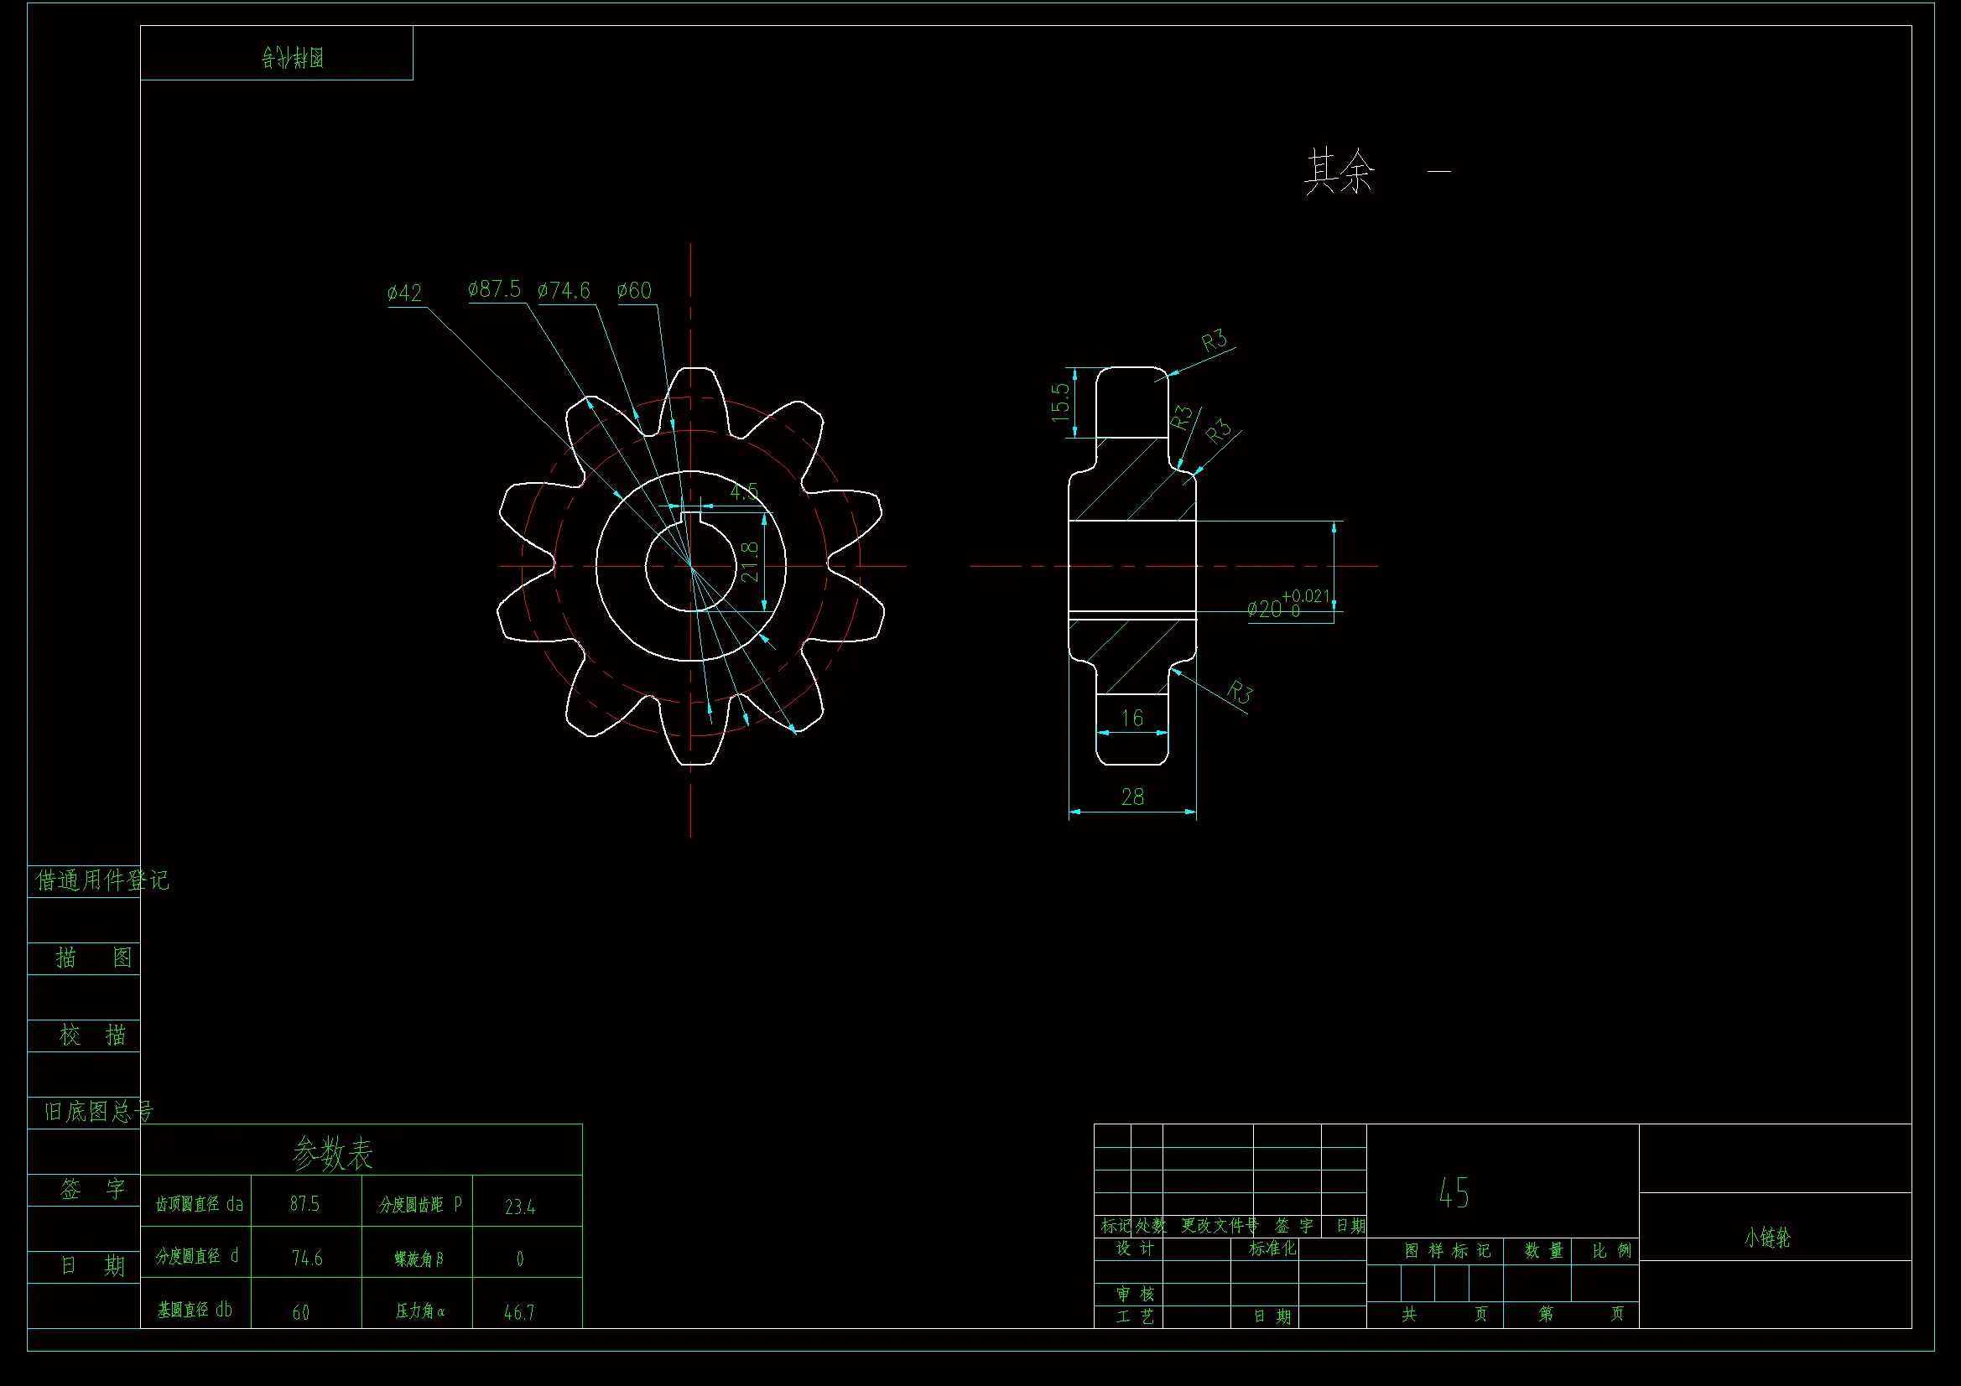Click the 旧底图总号 sidebar label

(98, 1112)
